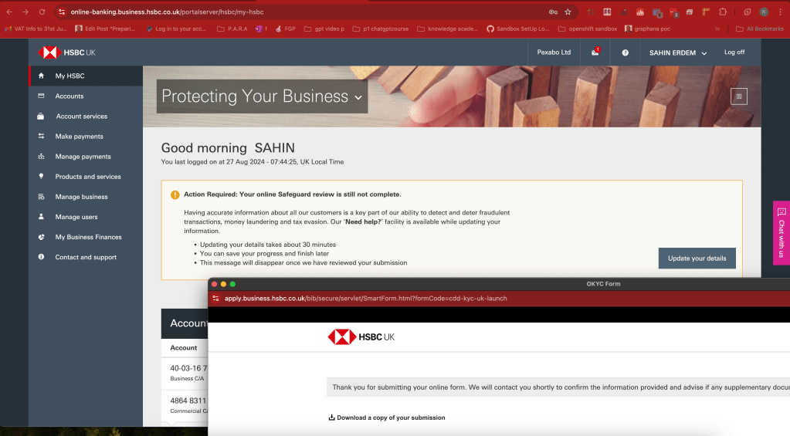Click the password key icon in address bar

[x=553, y=12]
